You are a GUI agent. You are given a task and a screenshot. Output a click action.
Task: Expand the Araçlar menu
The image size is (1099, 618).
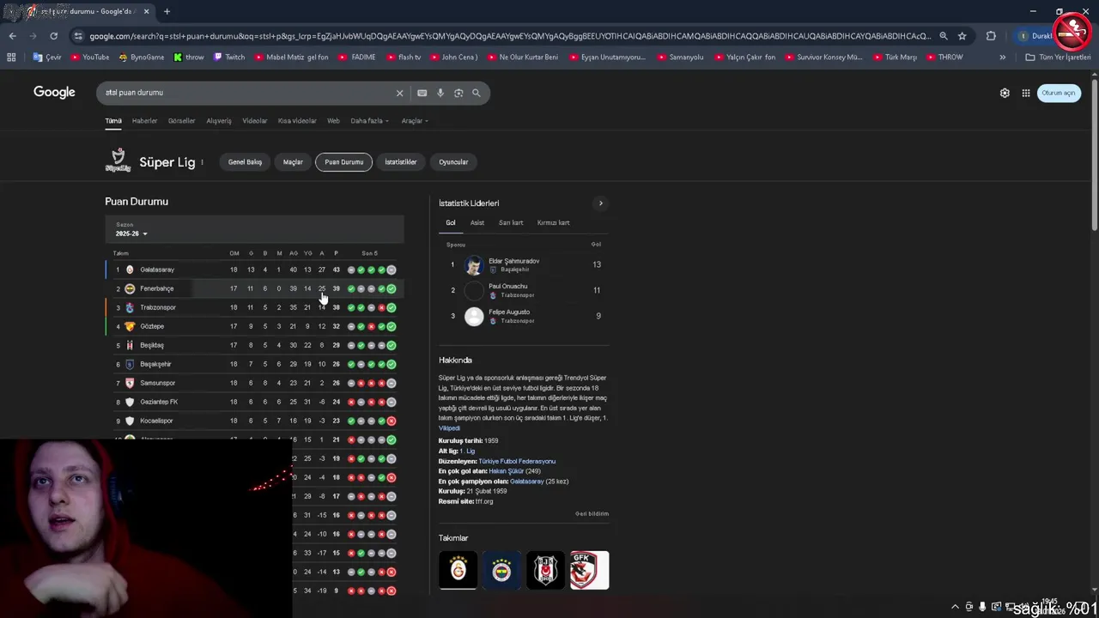[415, 121]
